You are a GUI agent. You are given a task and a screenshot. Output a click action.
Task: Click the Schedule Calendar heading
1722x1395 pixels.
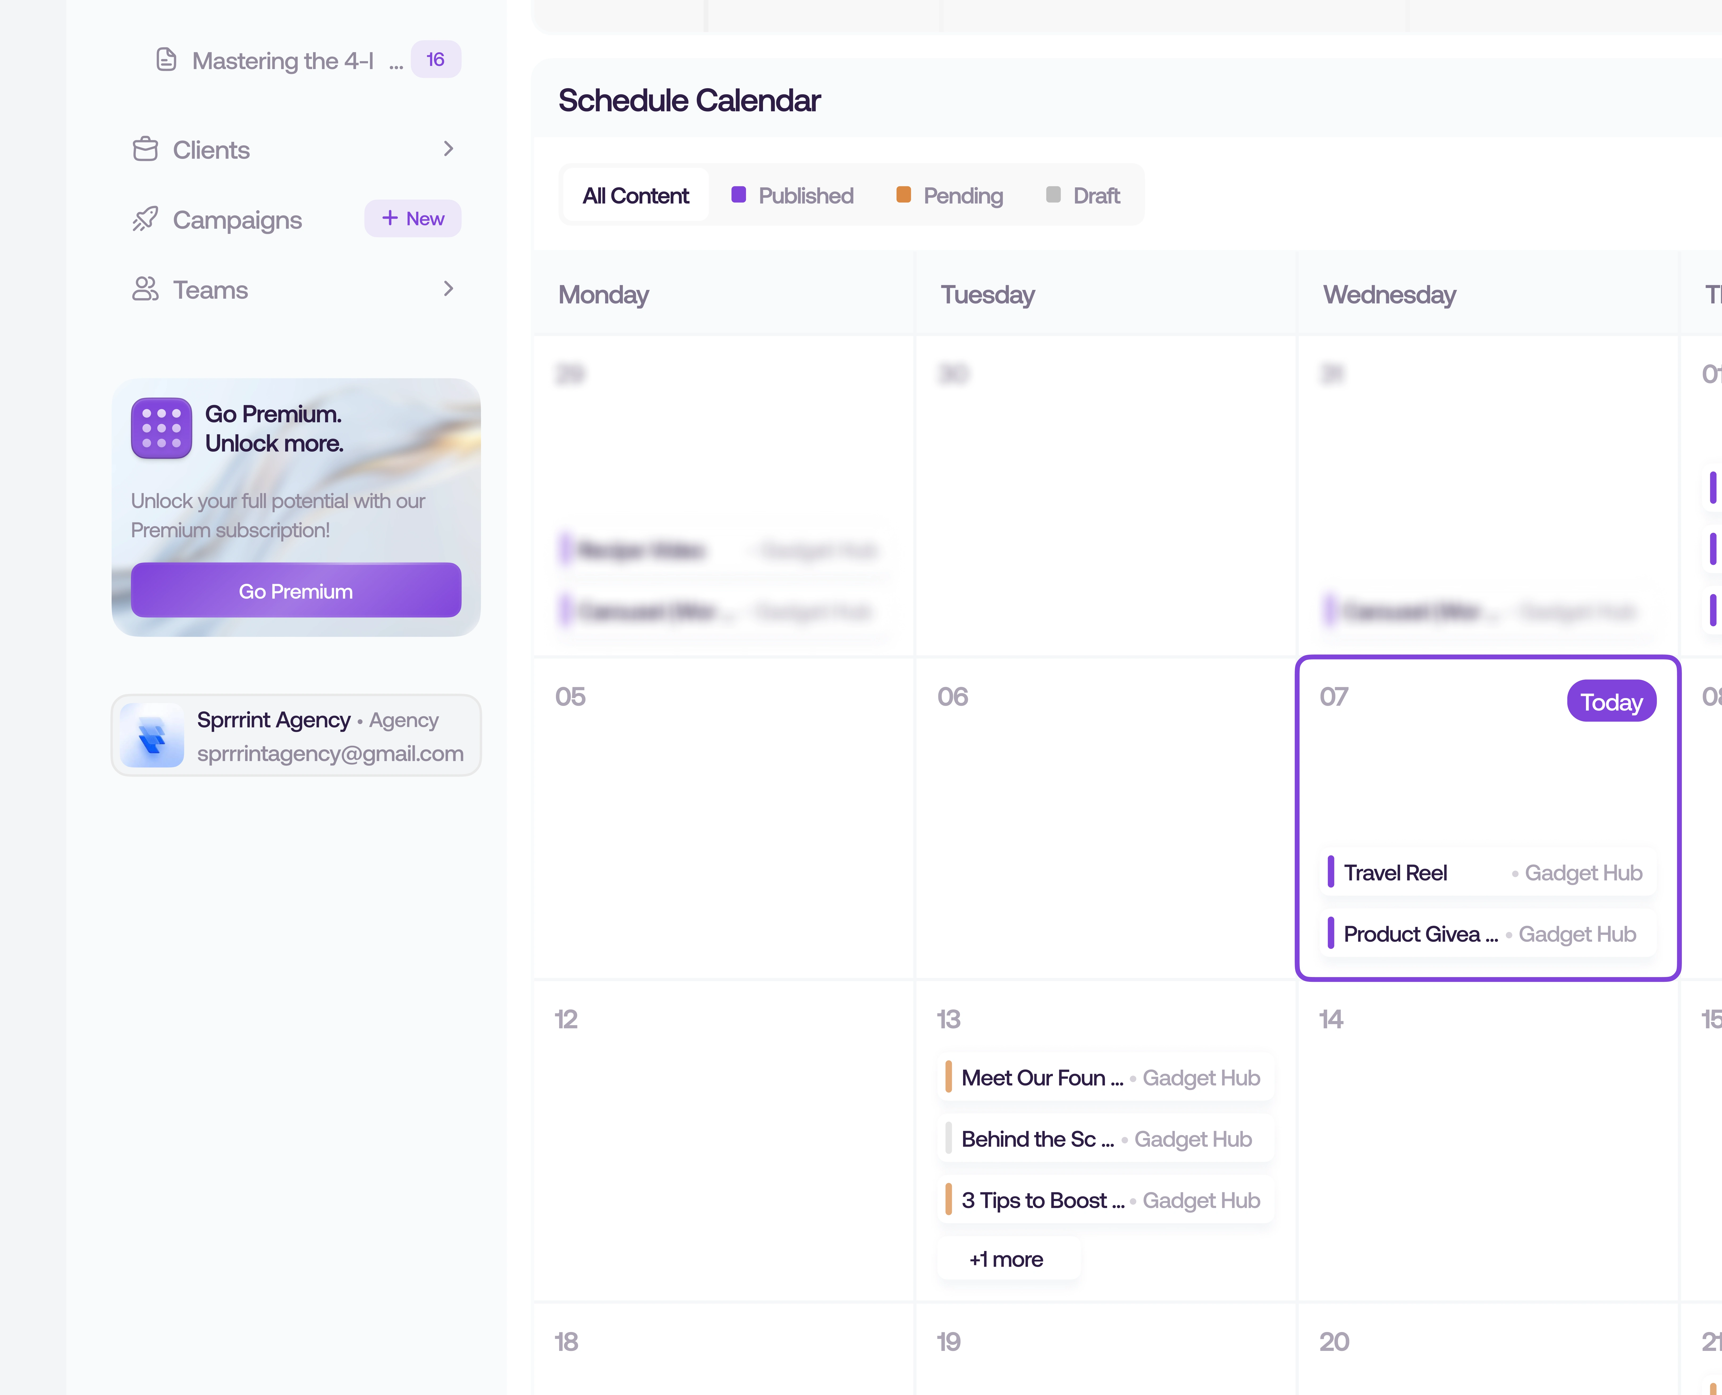point(689,100)
